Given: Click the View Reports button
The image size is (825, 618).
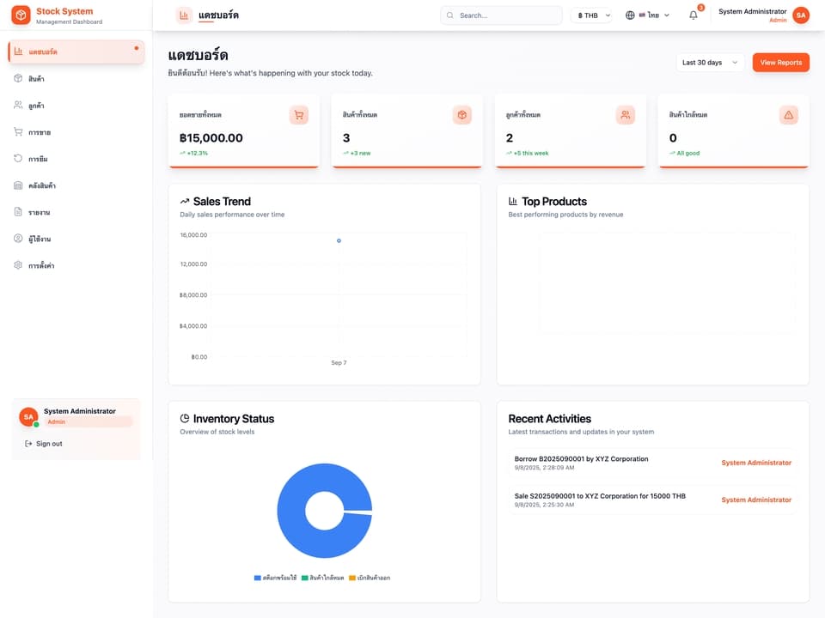Looking at the screenshot, I should (x=781, y=63).
